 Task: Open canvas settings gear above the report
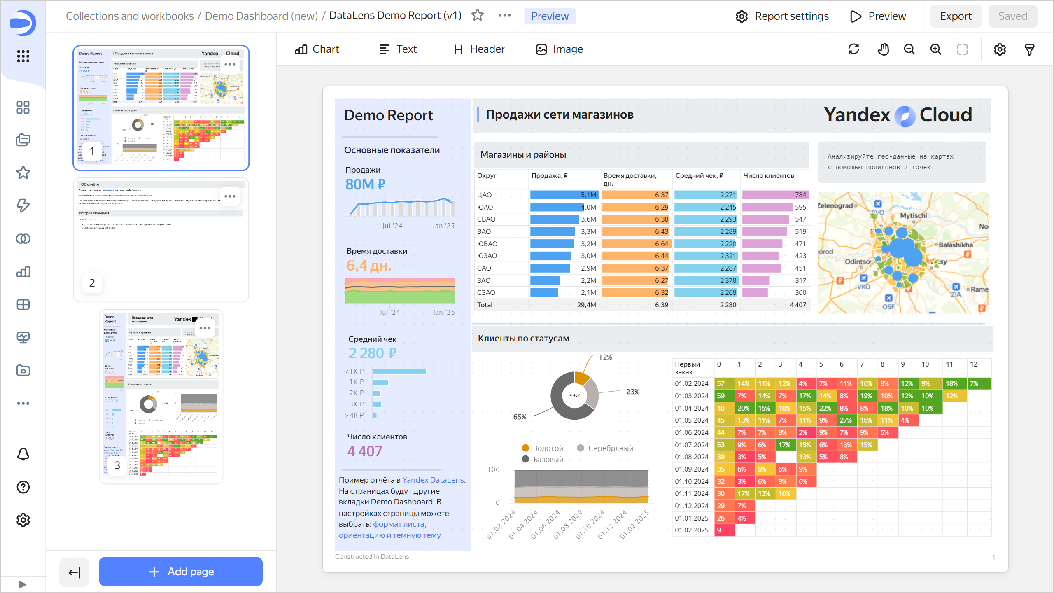(x=1000, y=49)
